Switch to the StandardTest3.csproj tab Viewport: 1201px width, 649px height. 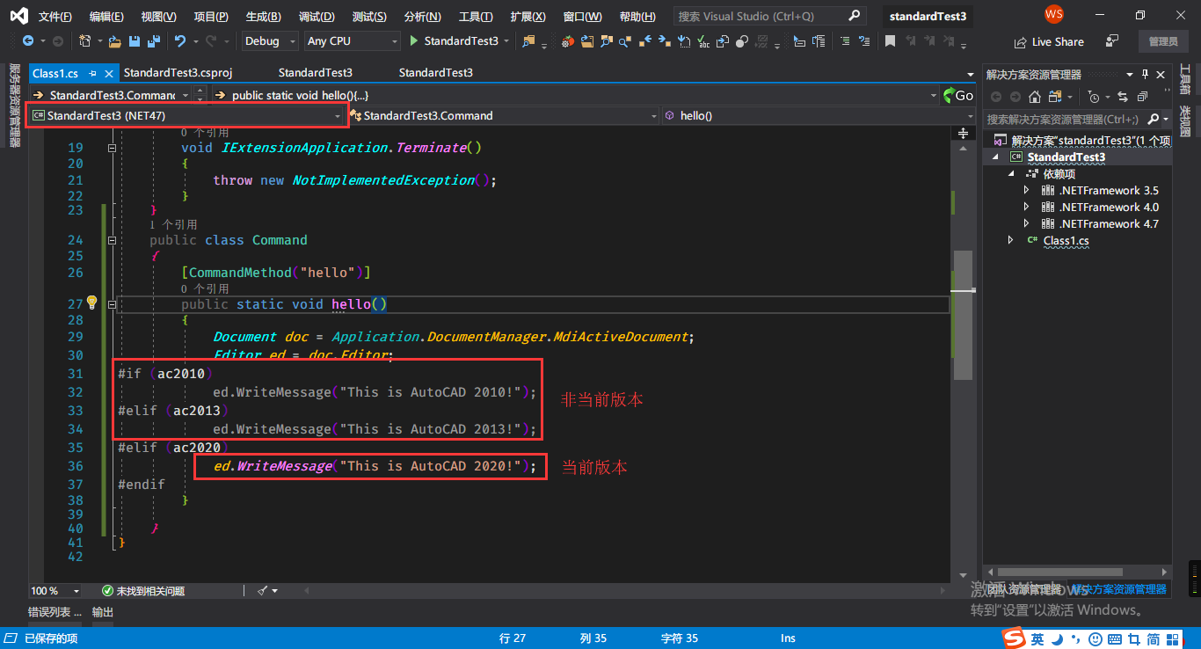178,73
